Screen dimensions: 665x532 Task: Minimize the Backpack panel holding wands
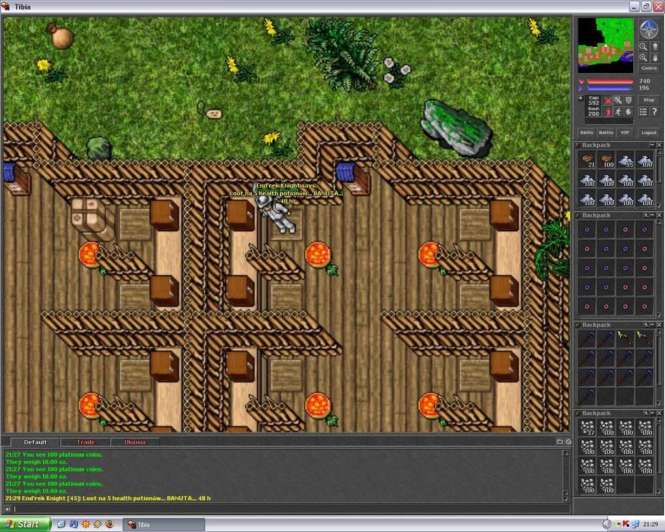652,325
